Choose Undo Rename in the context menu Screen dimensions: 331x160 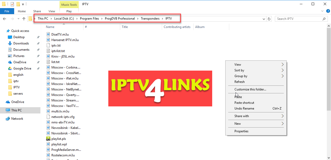256,108
